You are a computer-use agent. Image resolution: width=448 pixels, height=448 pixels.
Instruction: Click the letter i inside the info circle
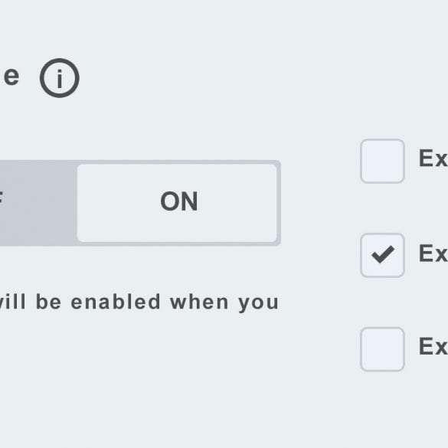60,79
